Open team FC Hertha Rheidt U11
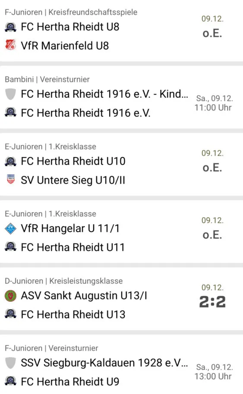243x394 pixels. (73, 247)
